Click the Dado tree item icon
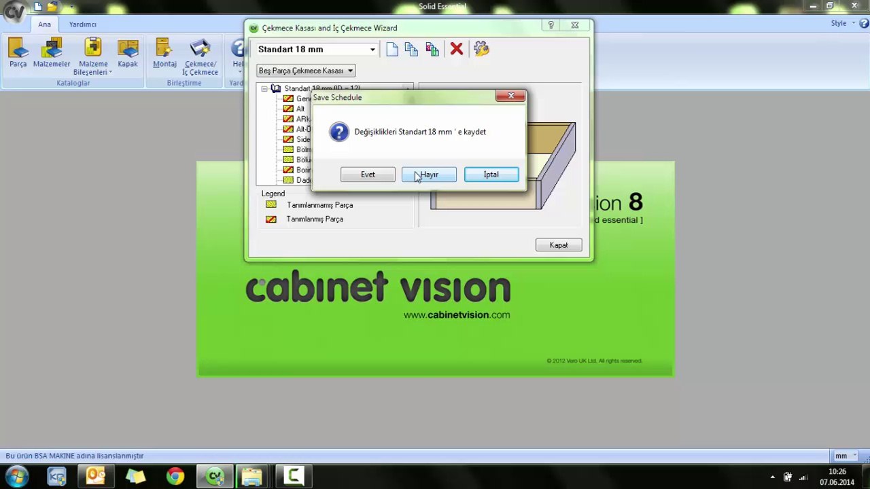 (x=288, y=180)
